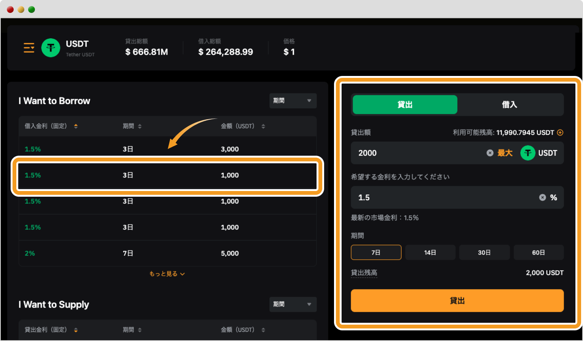
Task: Select the 2% 7日 5,000 borrow row
Action: [168, 253]
